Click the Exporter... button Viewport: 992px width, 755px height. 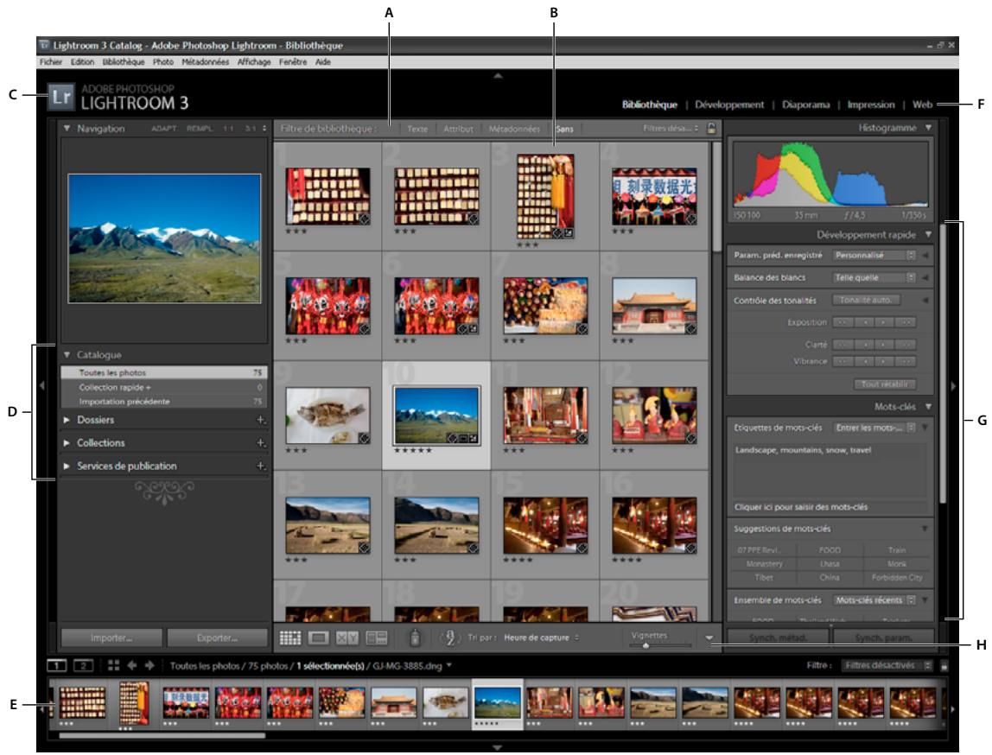tap(217, 638)
